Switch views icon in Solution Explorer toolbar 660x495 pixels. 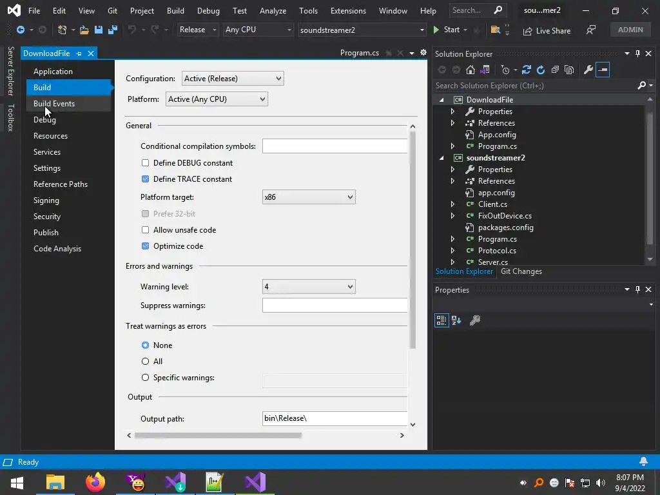[x=485, y=70]
